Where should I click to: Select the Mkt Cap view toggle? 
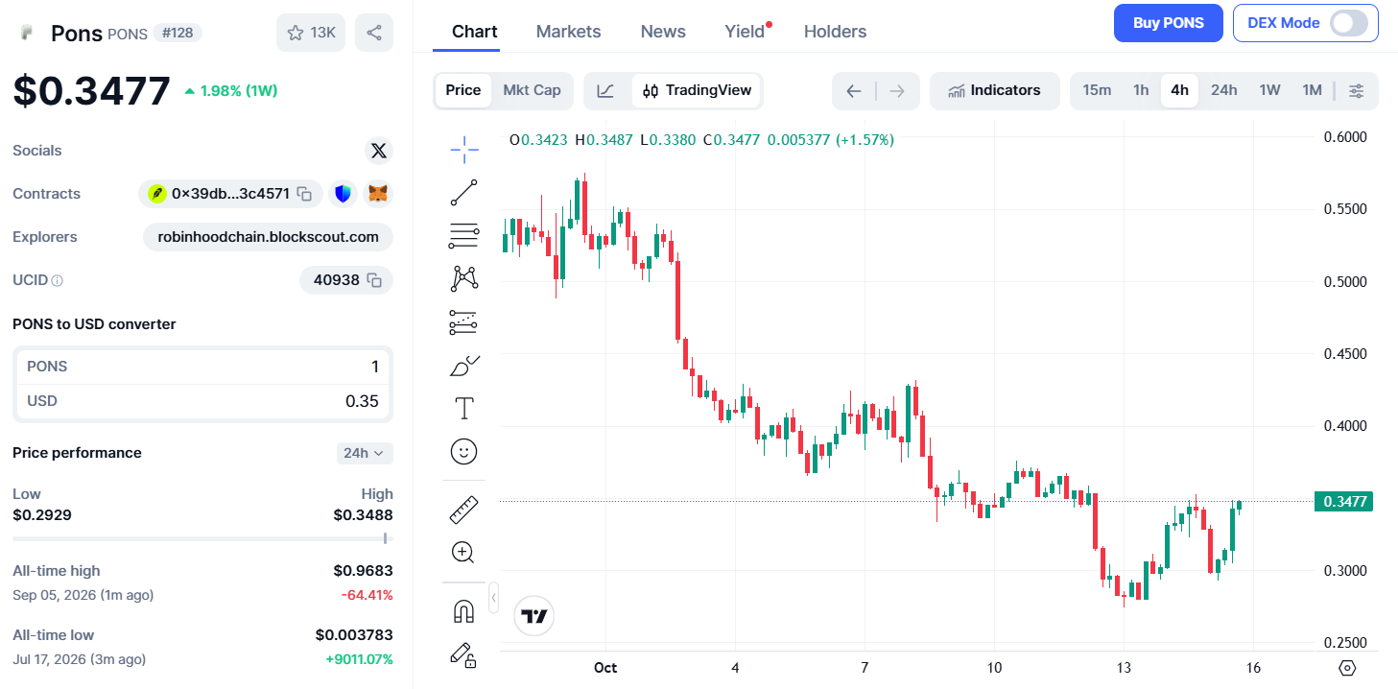(x=532, y=90)
